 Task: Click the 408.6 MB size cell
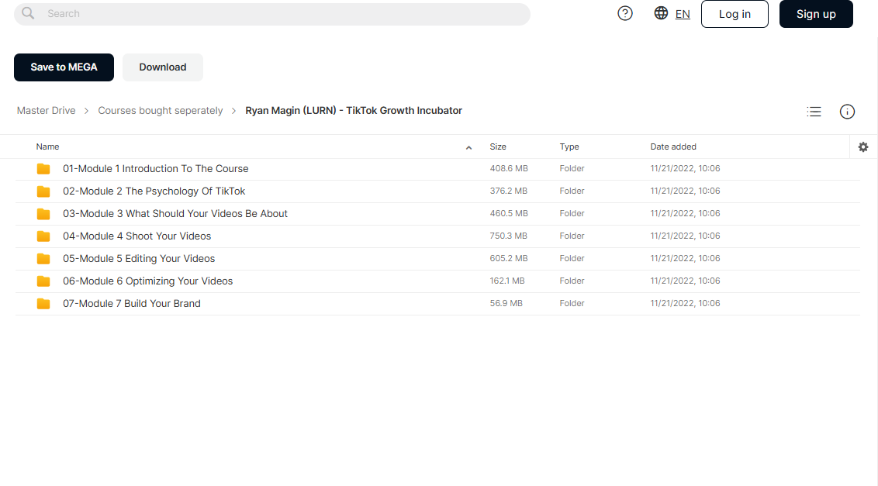(509, 168)
